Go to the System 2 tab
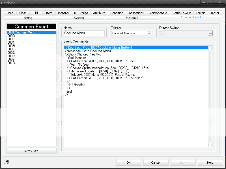The height and width of the screenshot is (169, 226). pos(132,18)
